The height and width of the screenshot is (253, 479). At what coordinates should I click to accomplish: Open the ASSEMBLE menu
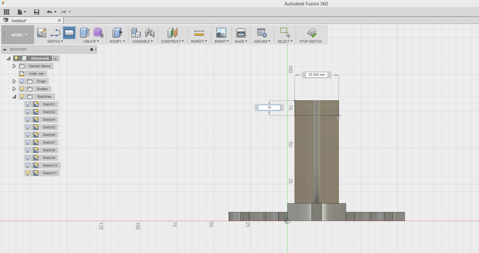[143, 41]
